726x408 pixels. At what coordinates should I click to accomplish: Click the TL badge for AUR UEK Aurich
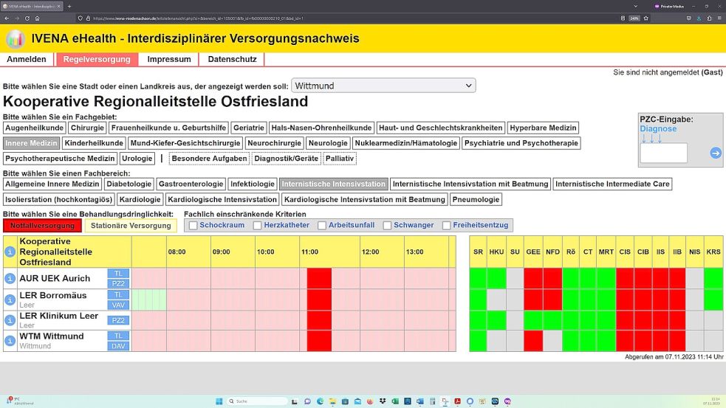coord(118,274)
